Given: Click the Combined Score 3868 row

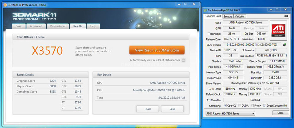Looking at the screenshot, I should (x=36, y=92).
